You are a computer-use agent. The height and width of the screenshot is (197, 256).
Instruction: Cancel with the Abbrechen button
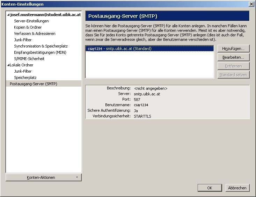237,188
